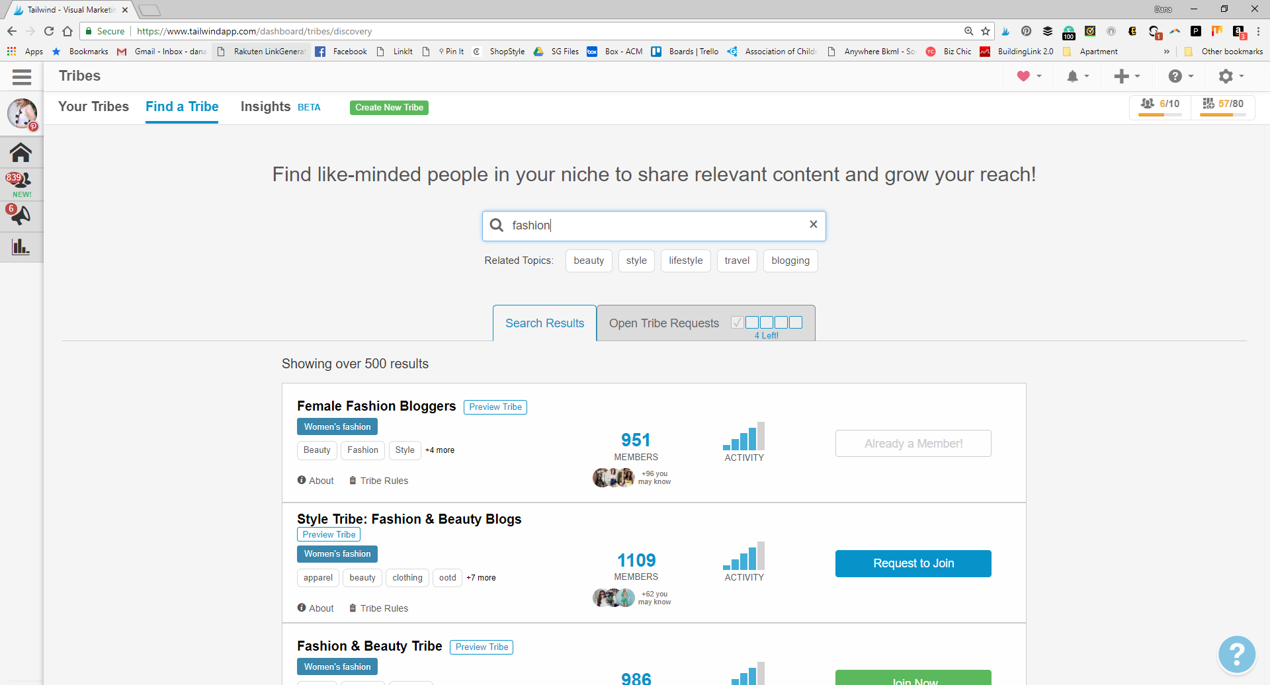Click the 57/80 submissions counter
Viewport: 1270px width, 685px height.
1223,106
